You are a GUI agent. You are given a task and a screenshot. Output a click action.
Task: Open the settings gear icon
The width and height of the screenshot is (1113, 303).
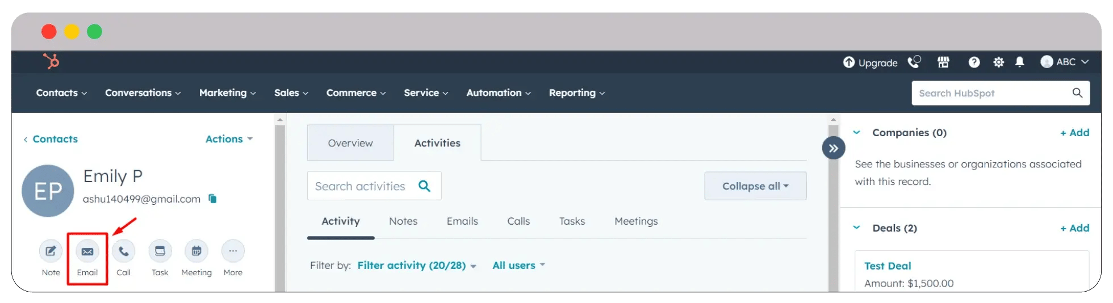998,62
